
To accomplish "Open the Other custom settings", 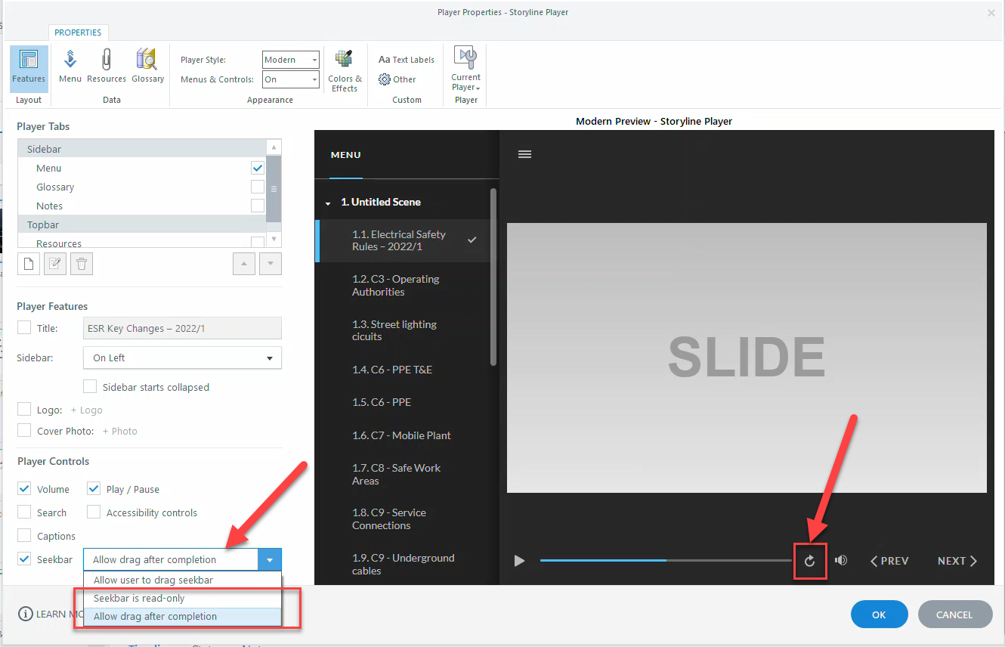I will click(397, 79).
